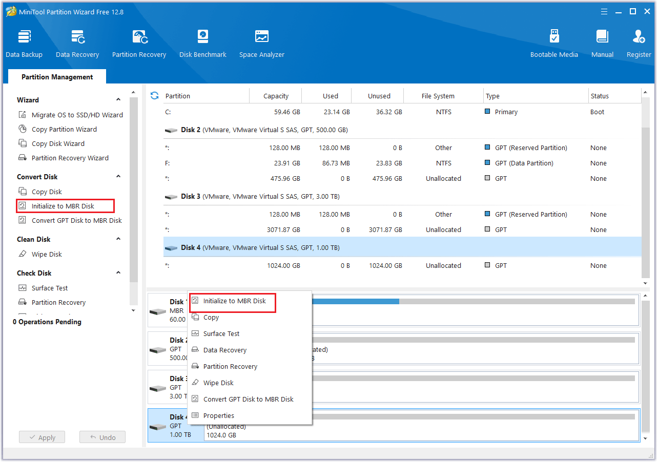Select the Disk 4 header row
This screenshot has width=658, height=462.
click(402, 247)
